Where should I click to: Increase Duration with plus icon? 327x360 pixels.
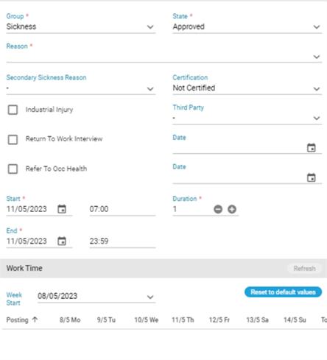coord(232,209)
